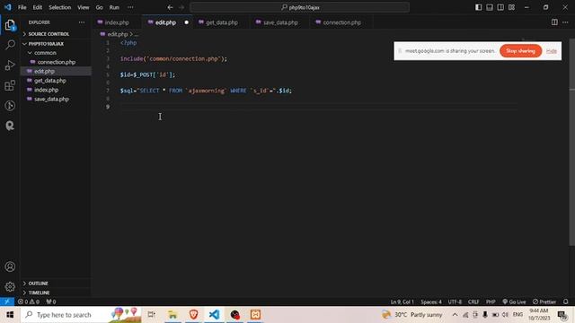
Task: Open the Accounts icon in activity bar
Action: [10, 266]
